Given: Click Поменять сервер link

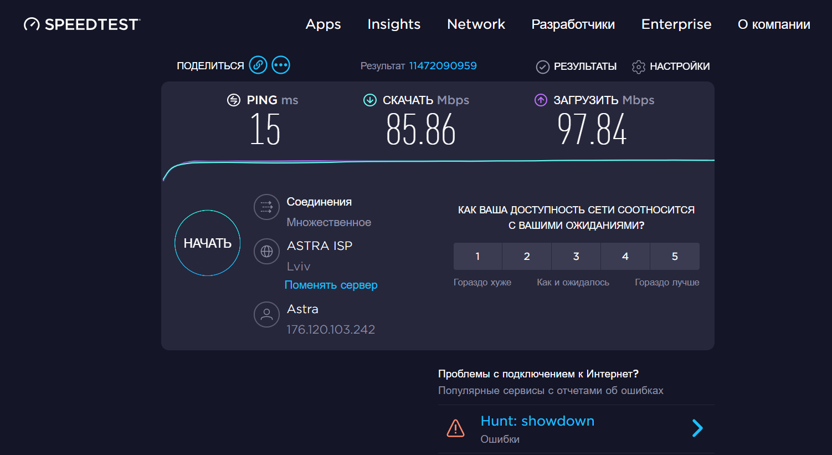Looking at the screenshot, I should pyautogui.click(x=331, y=285).
